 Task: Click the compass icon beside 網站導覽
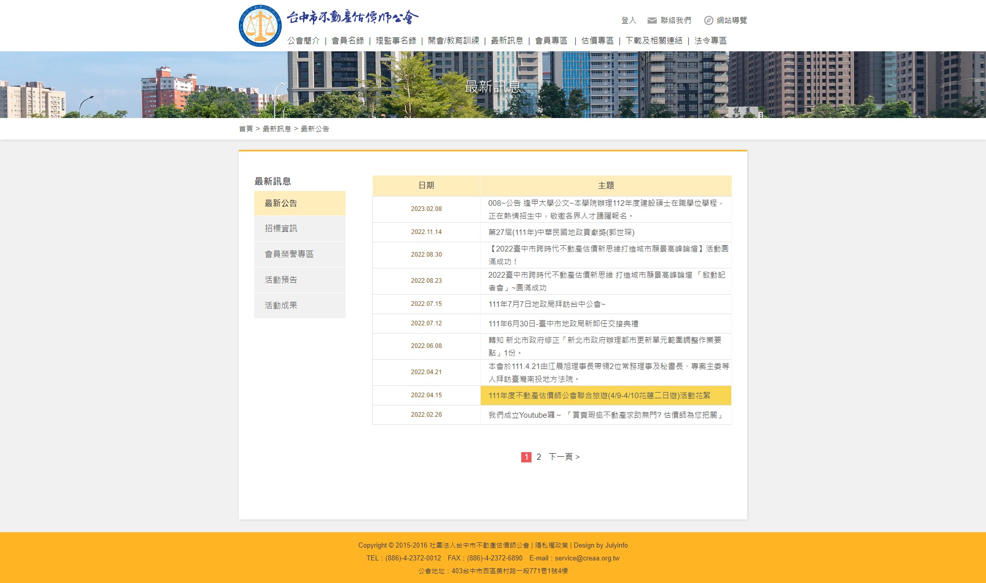coord(710,21)
